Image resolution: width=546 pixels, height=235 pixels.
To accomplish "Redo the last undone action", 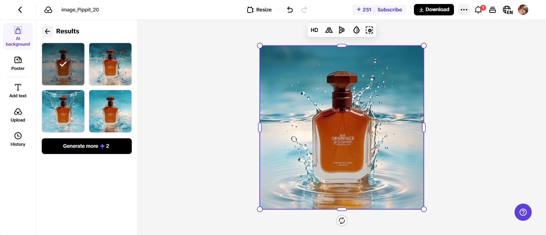I will pos(304,10).
